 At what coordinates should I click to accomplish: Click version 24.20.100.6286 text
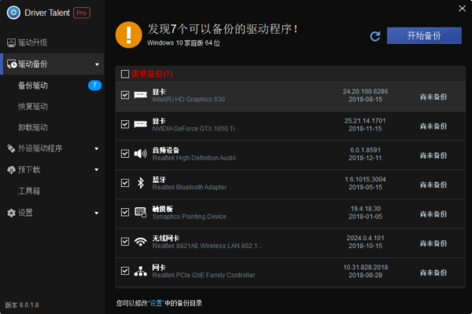[366, 91]
